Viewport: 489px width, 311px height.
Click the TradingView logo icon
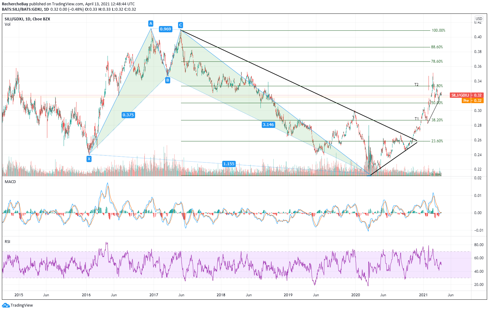pyautogui.click(x=6, y=305)
